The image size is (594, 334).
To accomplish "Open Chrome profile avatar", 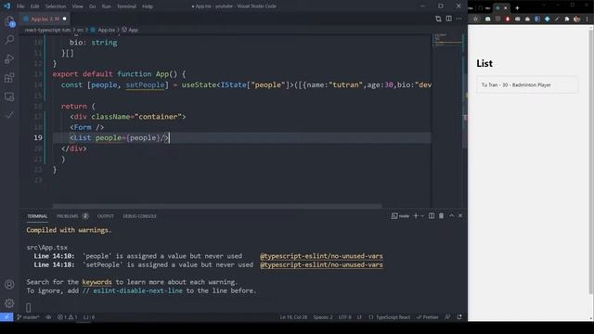I will point(576,19).
